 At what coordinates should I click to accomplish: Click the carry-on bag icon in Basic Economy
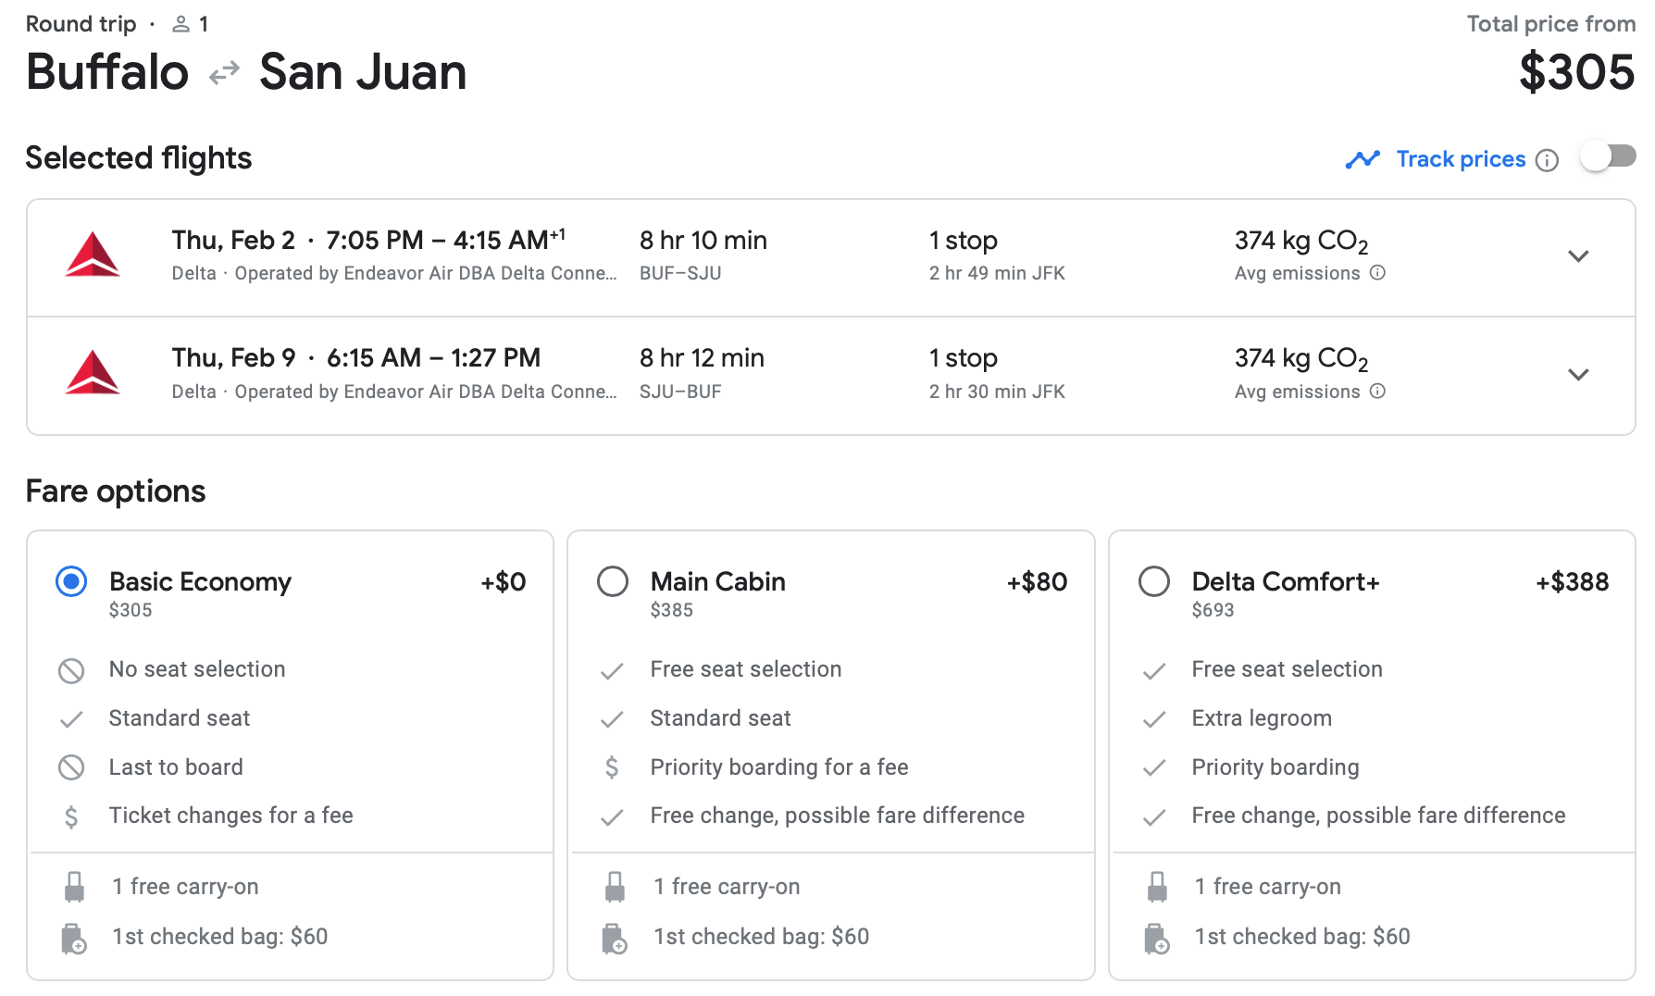(74, 887)
